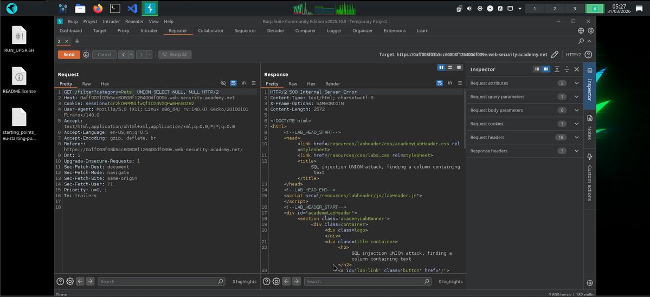Launch Firefox from the taskbar

pyautogui.click(x=98, y=8)
